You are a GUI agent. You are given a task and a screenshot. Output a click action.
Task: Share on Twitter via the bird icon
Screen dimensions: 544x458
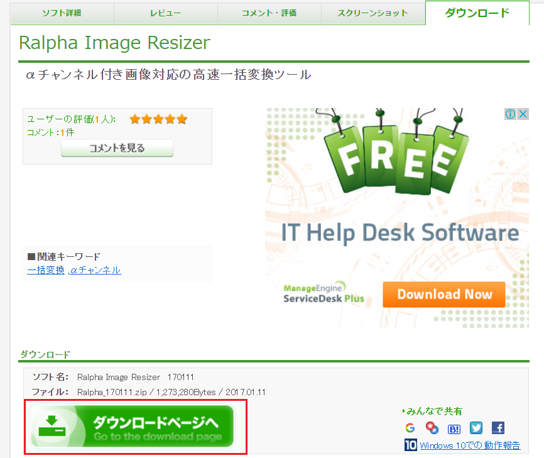coord(476,428)
